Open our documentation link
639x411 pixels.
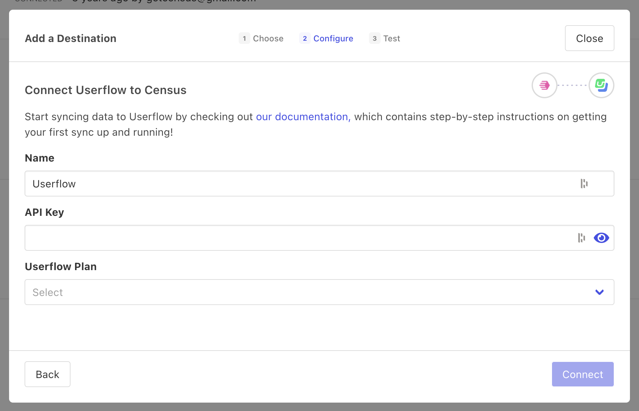point(301,117)
